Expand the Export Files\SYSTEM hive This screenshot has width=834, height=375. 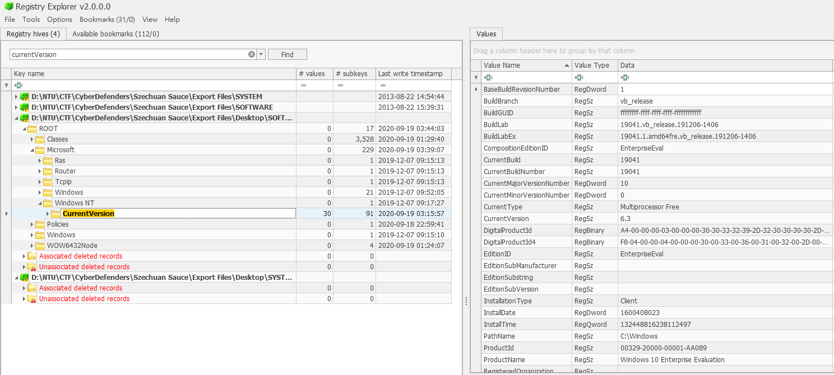(x=16, y=97)
